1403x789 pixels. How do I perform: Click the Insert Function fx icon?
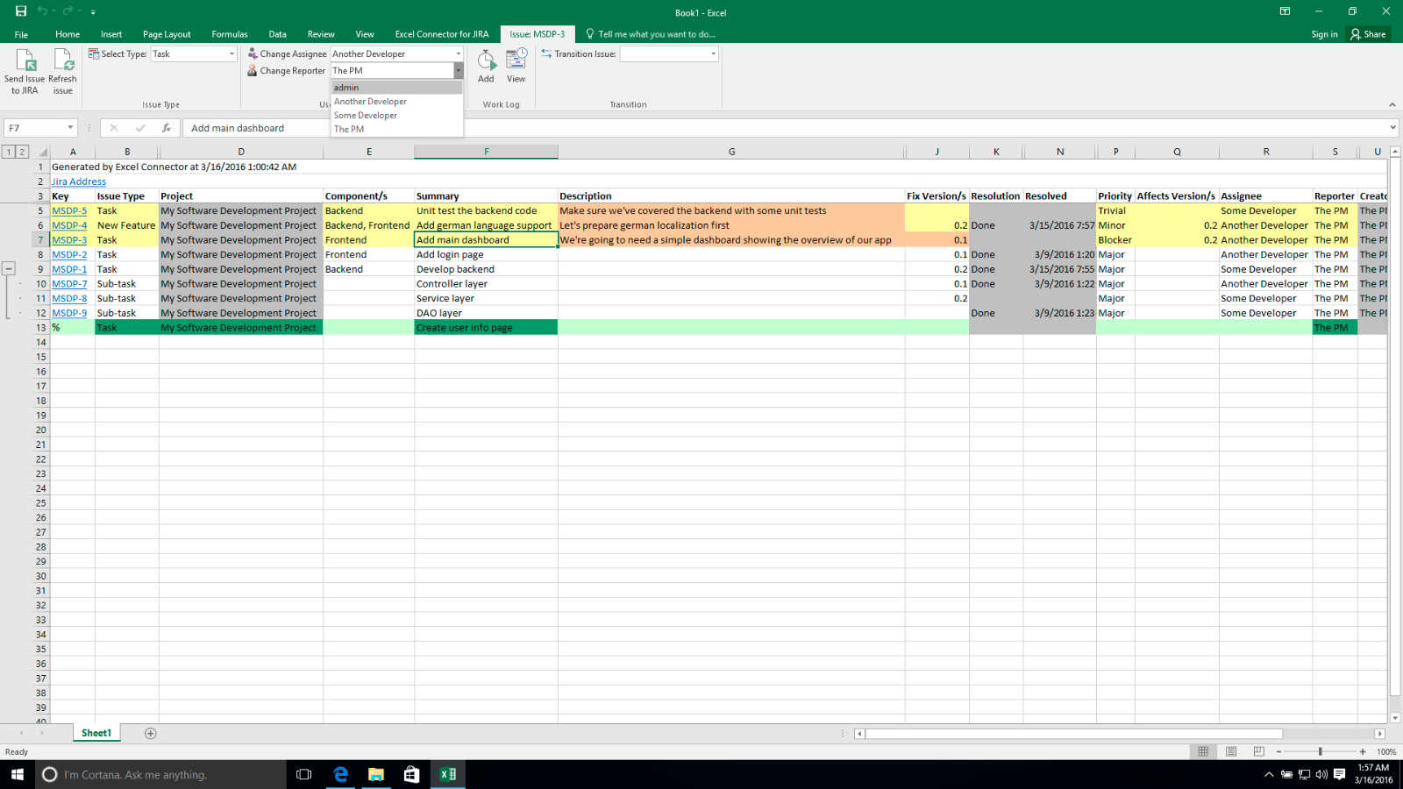coord(166,128)
